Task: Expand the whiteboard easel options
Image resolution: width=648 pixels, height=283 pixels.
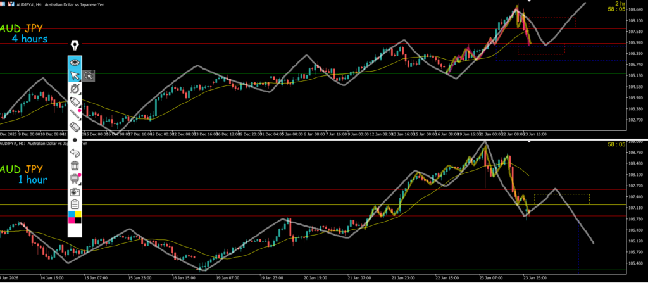Action: pyautogui.click(x=75, y=179)
